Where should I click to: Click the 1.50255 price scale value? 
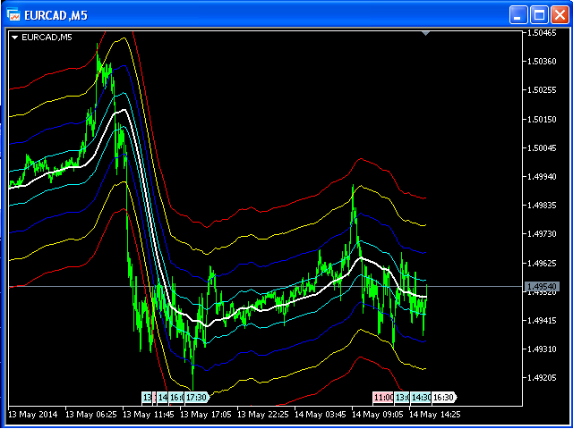pyautogui.click(x=541, y=90)
